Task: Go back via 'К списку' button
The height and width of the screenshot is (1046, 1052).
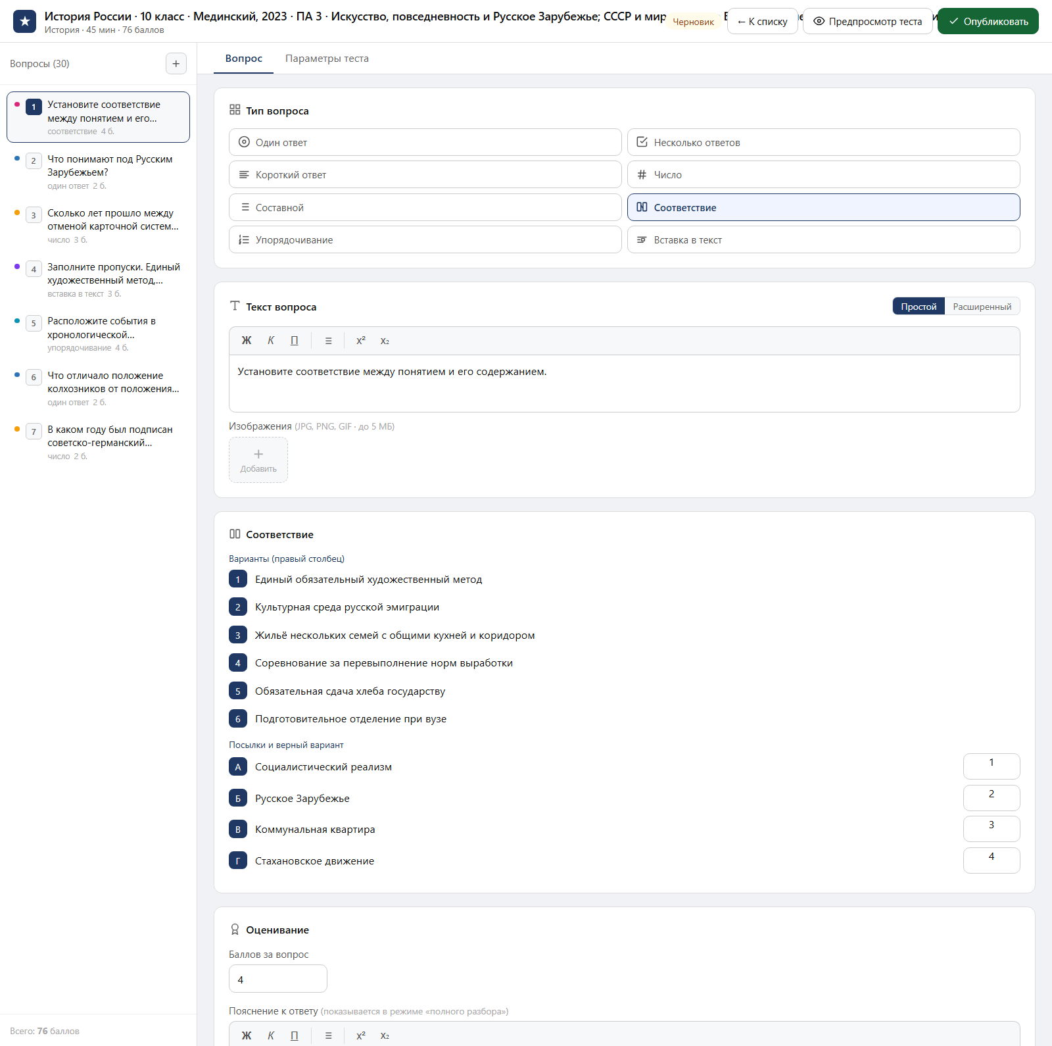Action: pos(763,21)
